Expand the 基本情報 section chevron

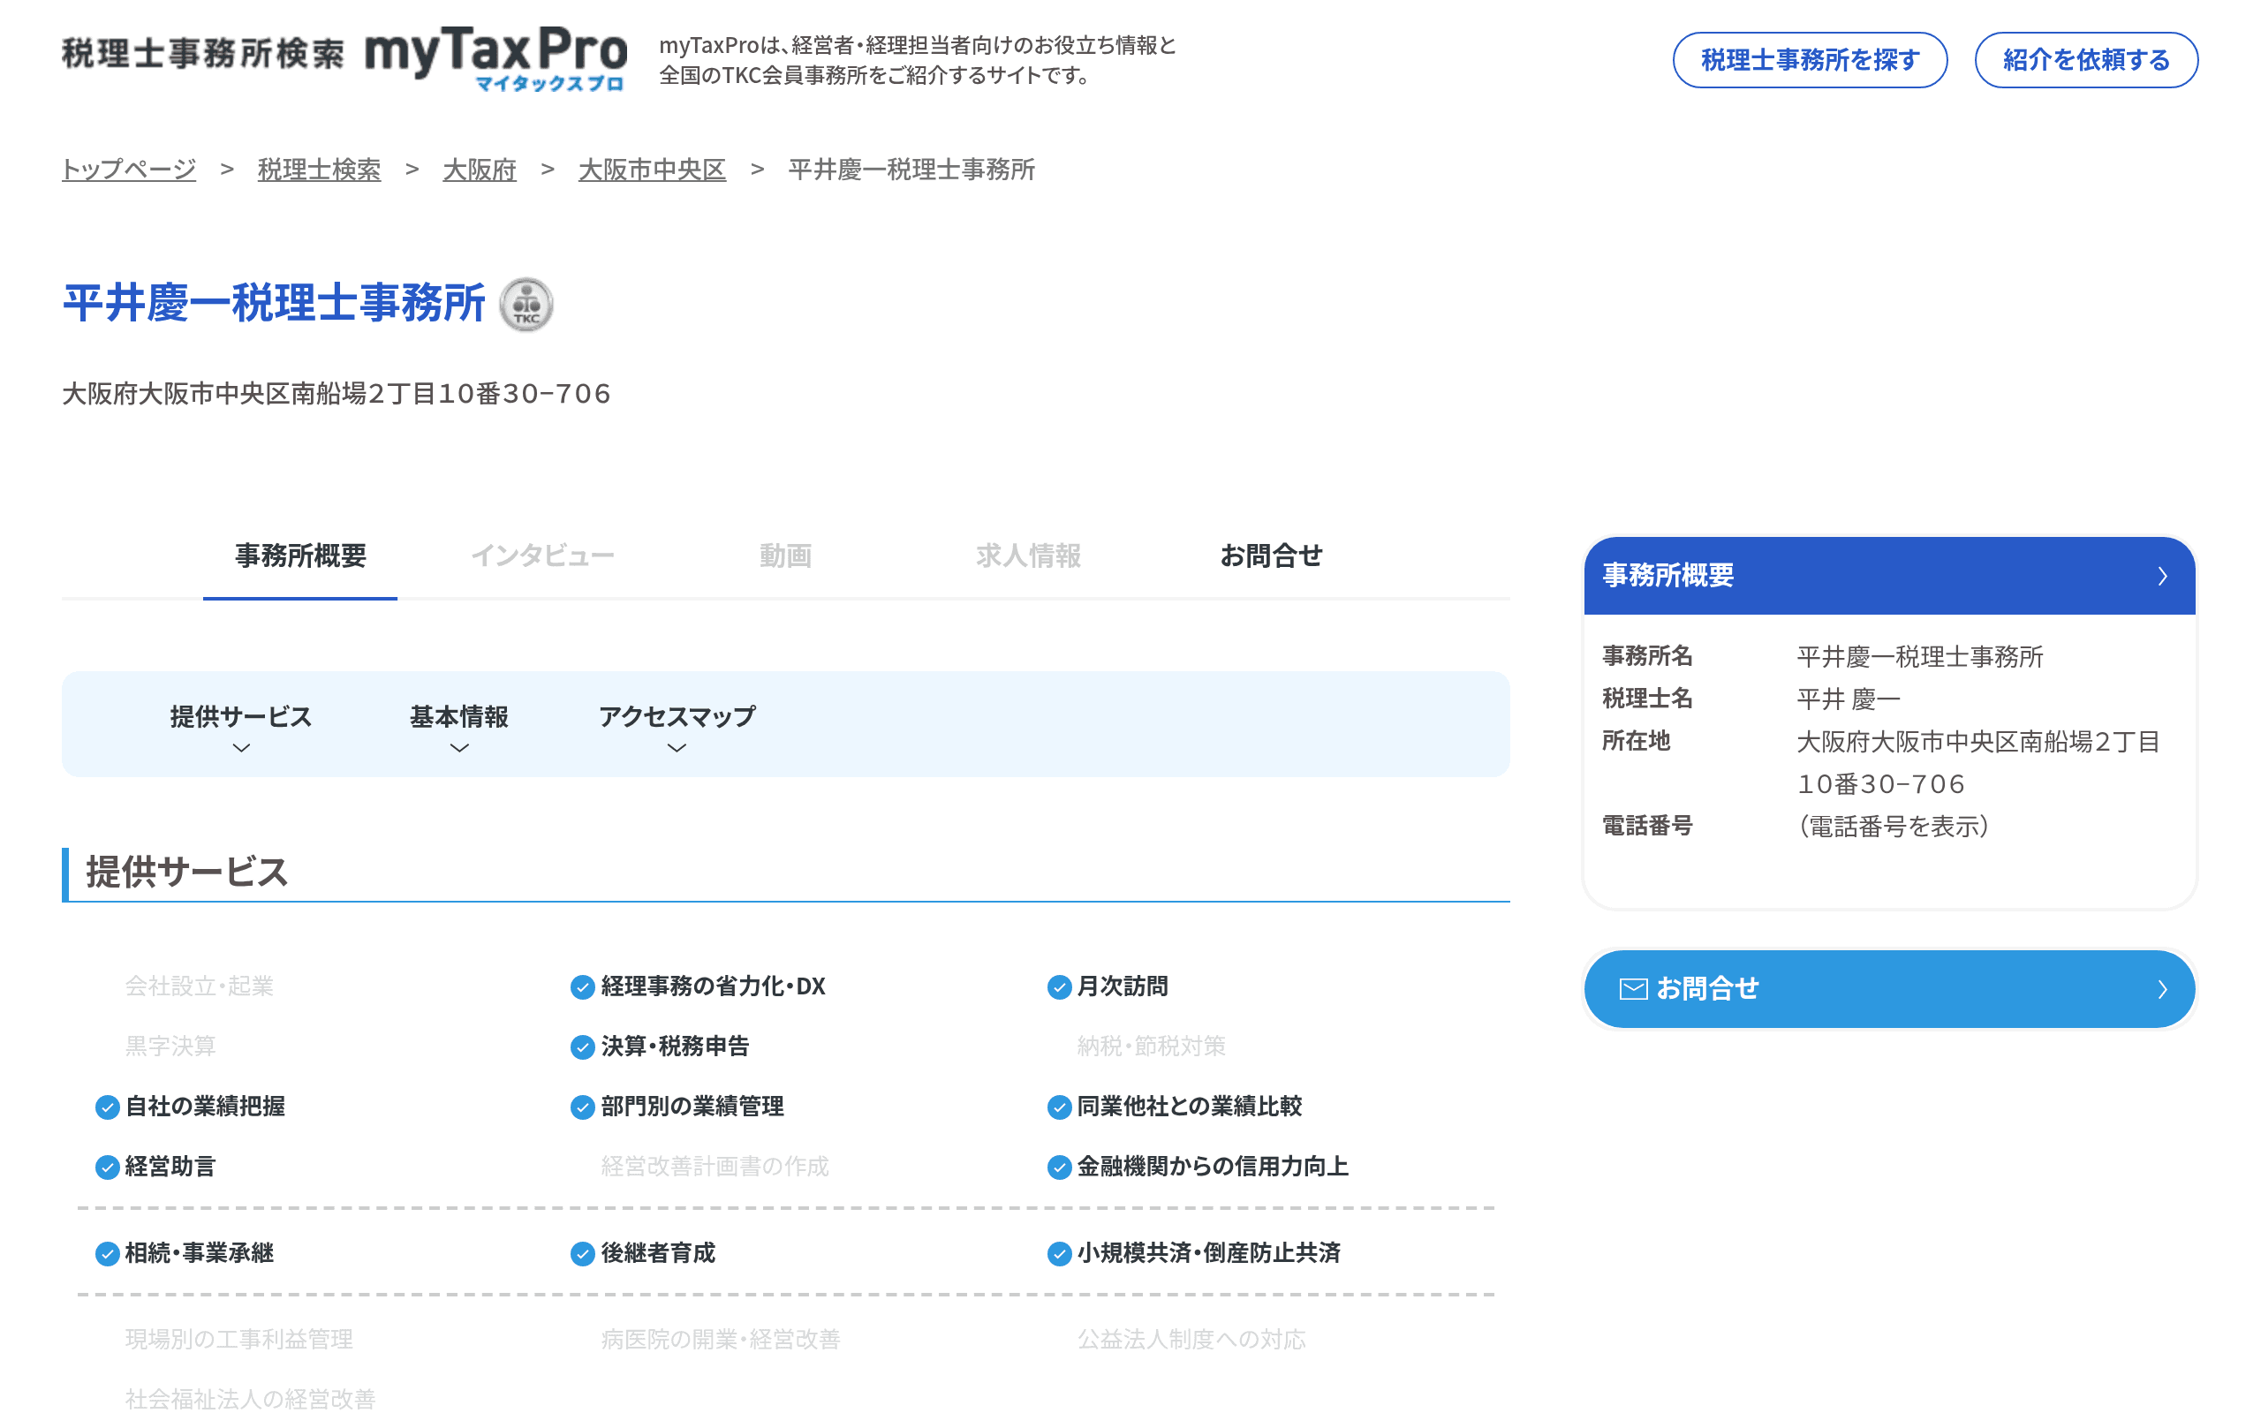point(458,747)
